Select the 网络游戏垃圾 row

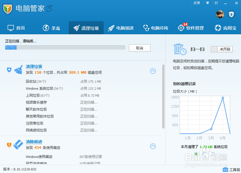pos(61,130)
